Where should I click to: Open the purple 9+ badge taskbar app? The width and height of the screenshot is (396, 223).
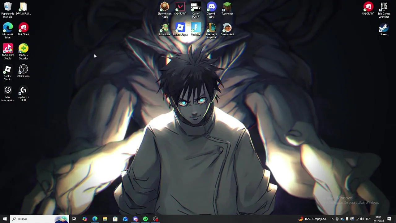[x=135, y=219]
